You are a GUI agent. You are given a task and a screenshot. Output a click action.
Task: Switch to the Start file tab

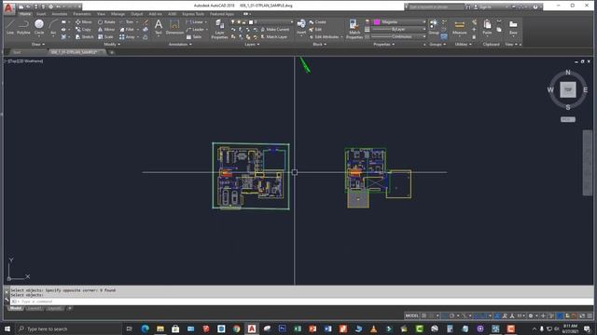17,52
